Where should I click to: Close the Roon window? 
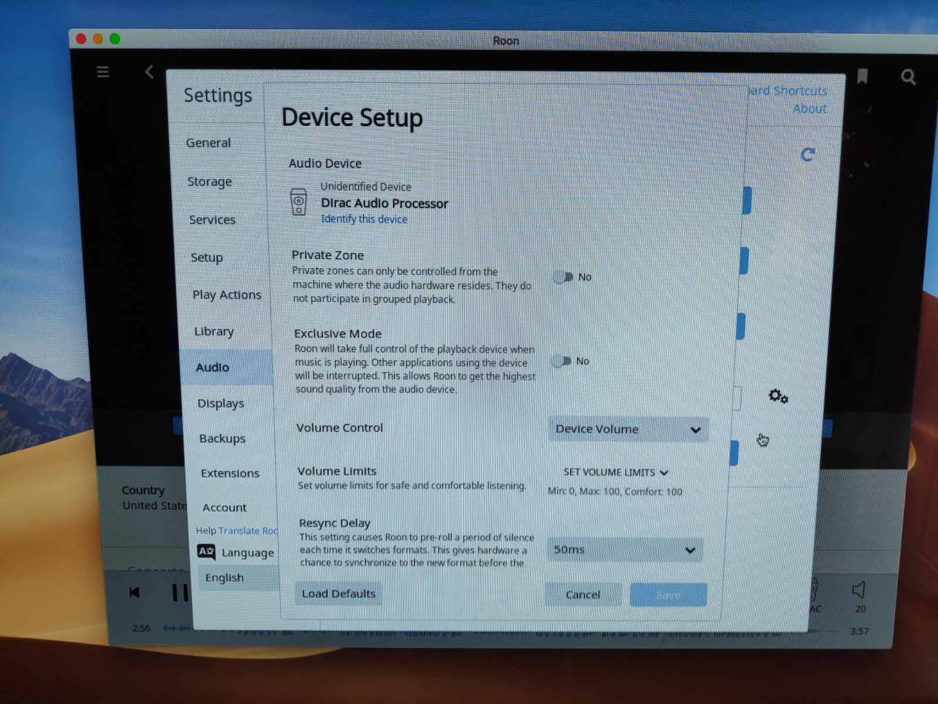click(x=81, y=39)
